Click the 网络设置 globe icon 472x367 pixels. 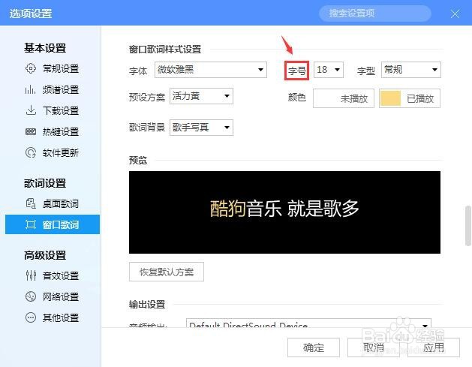pyautogui.click(x=31, y=296)
